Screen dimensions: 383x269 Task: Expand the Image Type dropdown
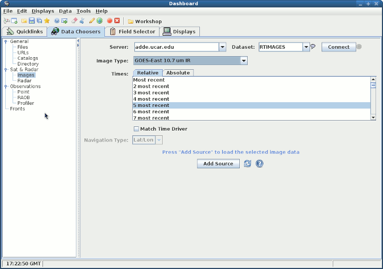coord(243,61)
